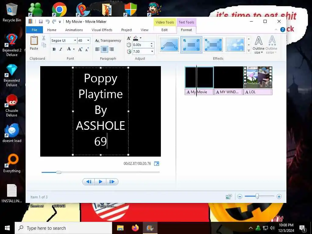Open Movie Maker help question mark icon
Viewport: 312px width, 234px height.
pyautogui.click(x=282, y=30)
